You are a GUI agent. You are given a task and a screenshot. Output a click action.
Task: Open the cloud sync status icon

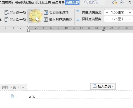[115, 2]
